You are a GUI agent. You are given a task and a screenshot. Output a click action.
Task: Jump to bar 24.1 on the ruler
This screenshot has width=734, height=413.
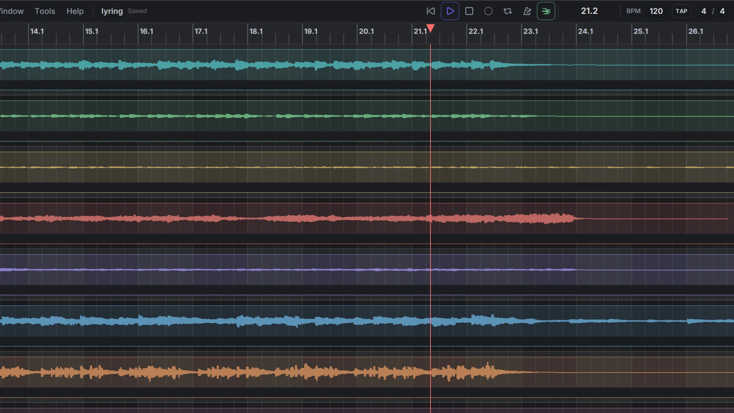pyautogui.click(x=586, y=31)
